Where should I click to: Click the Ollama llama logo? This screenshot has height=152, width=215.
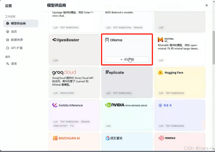click(107, 40)
